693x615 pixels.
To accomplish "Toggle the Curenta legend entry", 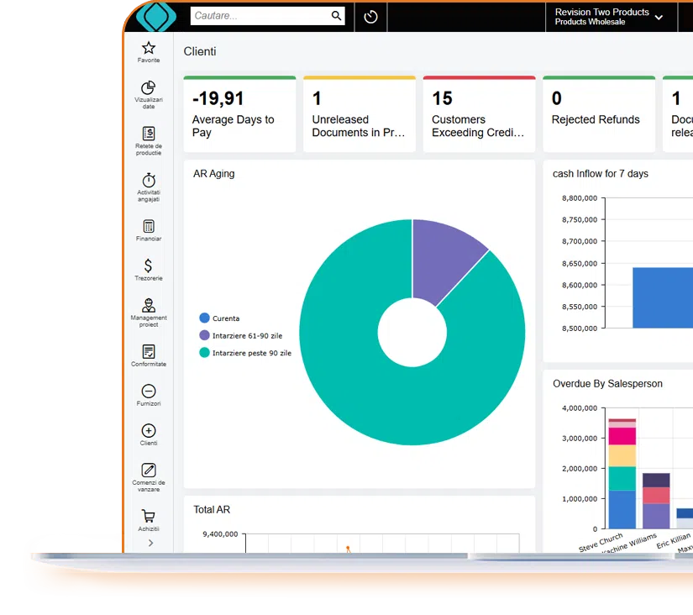I will 223,318.
